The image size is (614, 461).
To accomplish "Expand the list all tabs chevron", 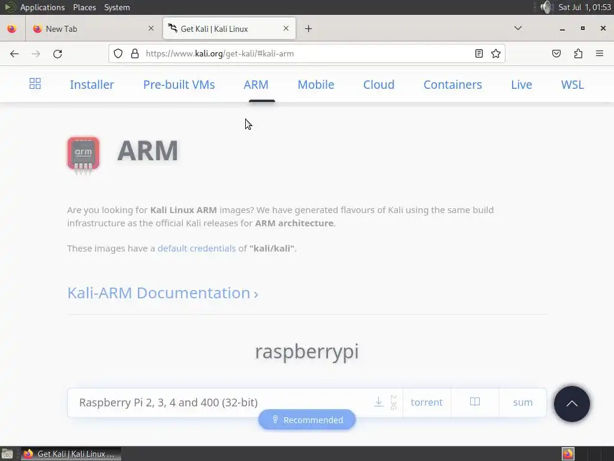I will click(x=517, y=28).
